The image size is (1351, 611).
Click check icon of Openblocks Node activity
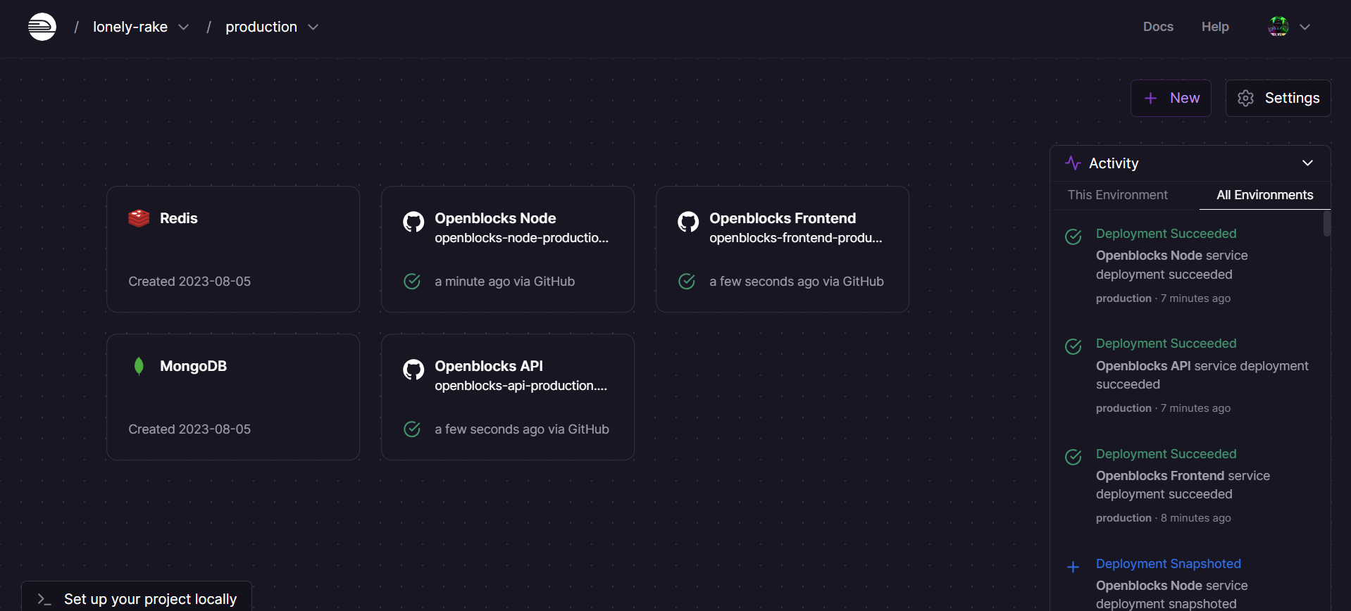tap(1073, 237)
